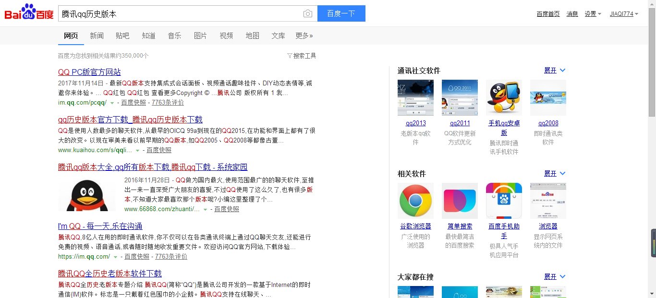Open image search via camera icon

tap(307, 13)
